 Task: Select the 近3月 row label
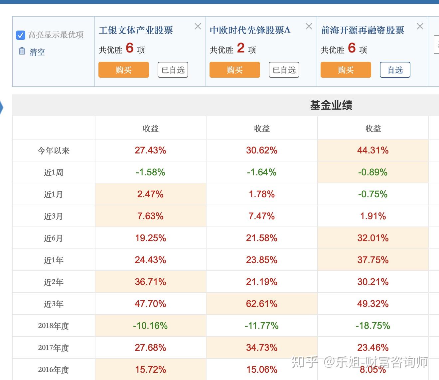coord(54,216)
